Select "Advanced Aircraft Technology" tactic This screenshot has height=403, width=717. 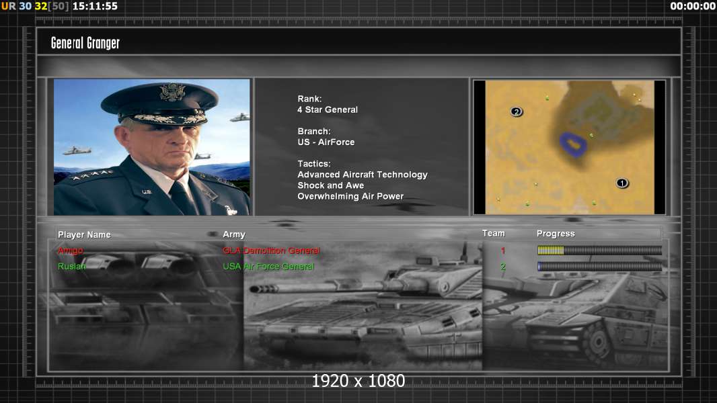point(363,175)
